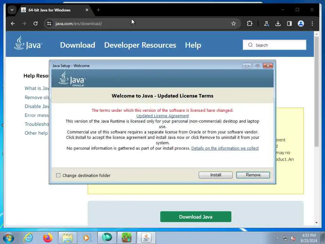Close the 64-bit Java for Windows tab

[87, 10]
